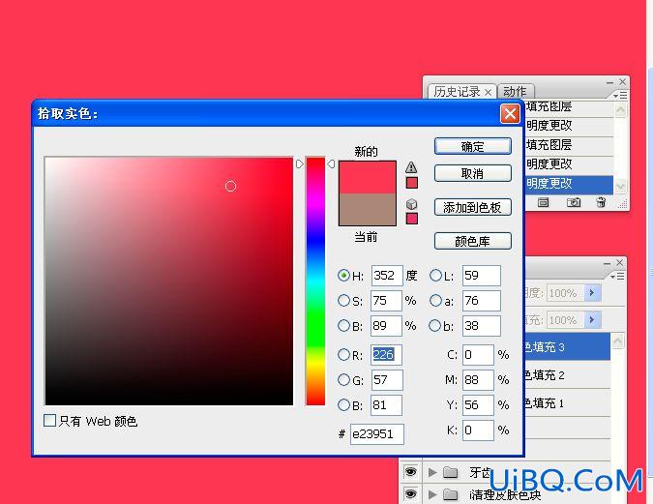The height and width of the screenshot is (504, 653).
Task: Select the gamut-corrected color swatch below warning
Action: 411,183
